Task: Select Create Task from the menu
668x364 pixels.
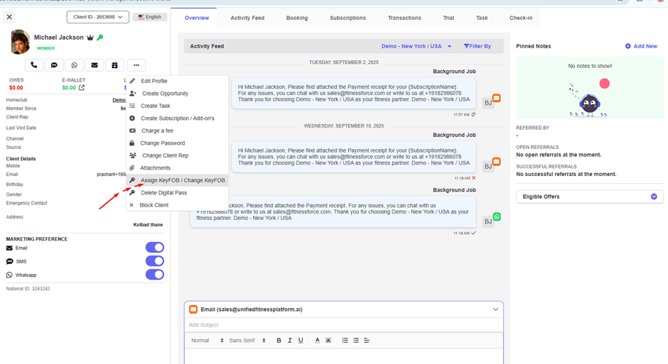Action: pos(177,106)
